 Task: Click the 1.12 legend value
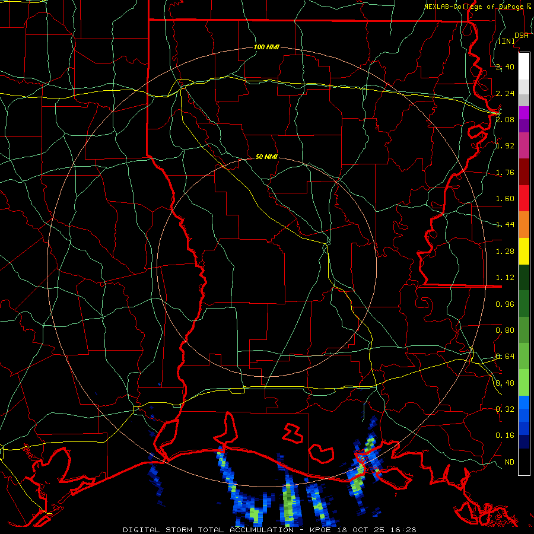click(x=505, y=278)
